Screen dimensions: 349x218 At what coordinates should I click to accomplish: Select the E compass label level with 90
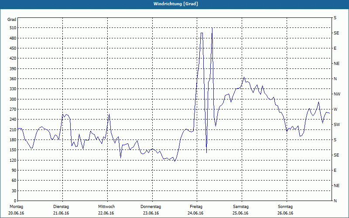(335, 170)
